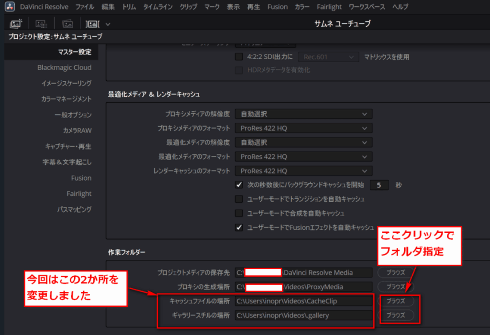The width and height of the screenshot is (490, 335).
Task: Select カラーマネージメント settings page
Action: tap(66, 99)
